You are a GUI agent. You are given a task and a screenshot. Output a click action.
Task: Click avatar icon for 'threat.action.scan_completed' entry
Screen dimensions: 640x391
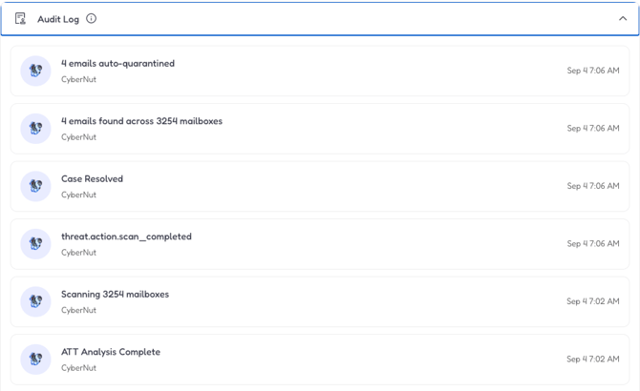coord(36,244)
